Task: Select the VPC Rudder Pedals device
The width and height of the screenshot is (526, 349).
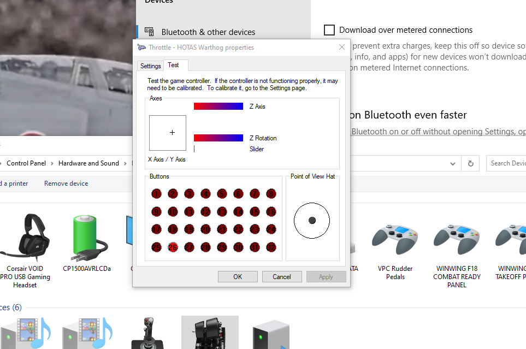Action: (395, 252)
